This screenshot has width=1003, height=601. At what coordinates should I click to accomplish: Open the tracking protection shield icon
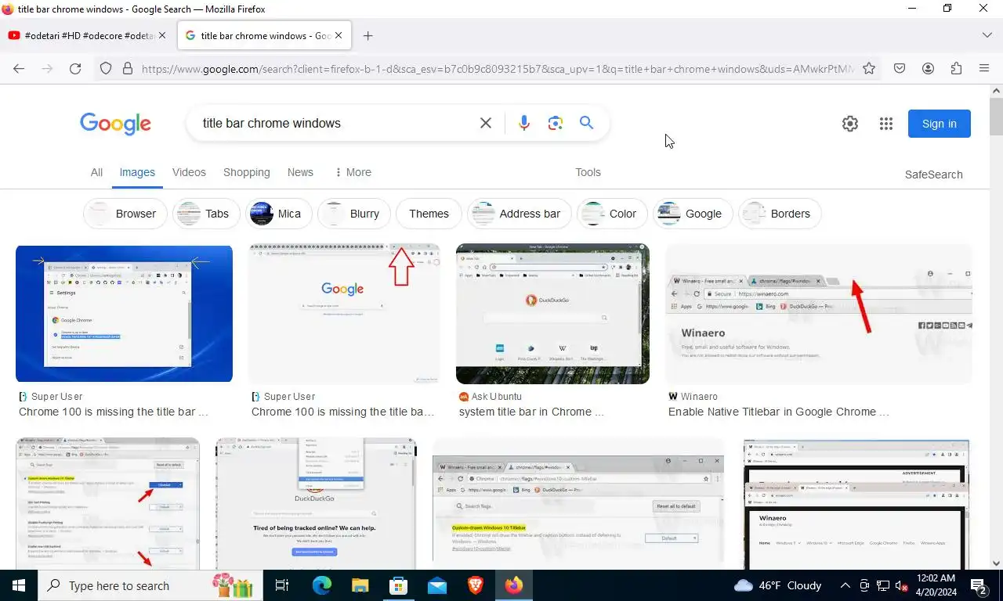(x=106, y=69)
